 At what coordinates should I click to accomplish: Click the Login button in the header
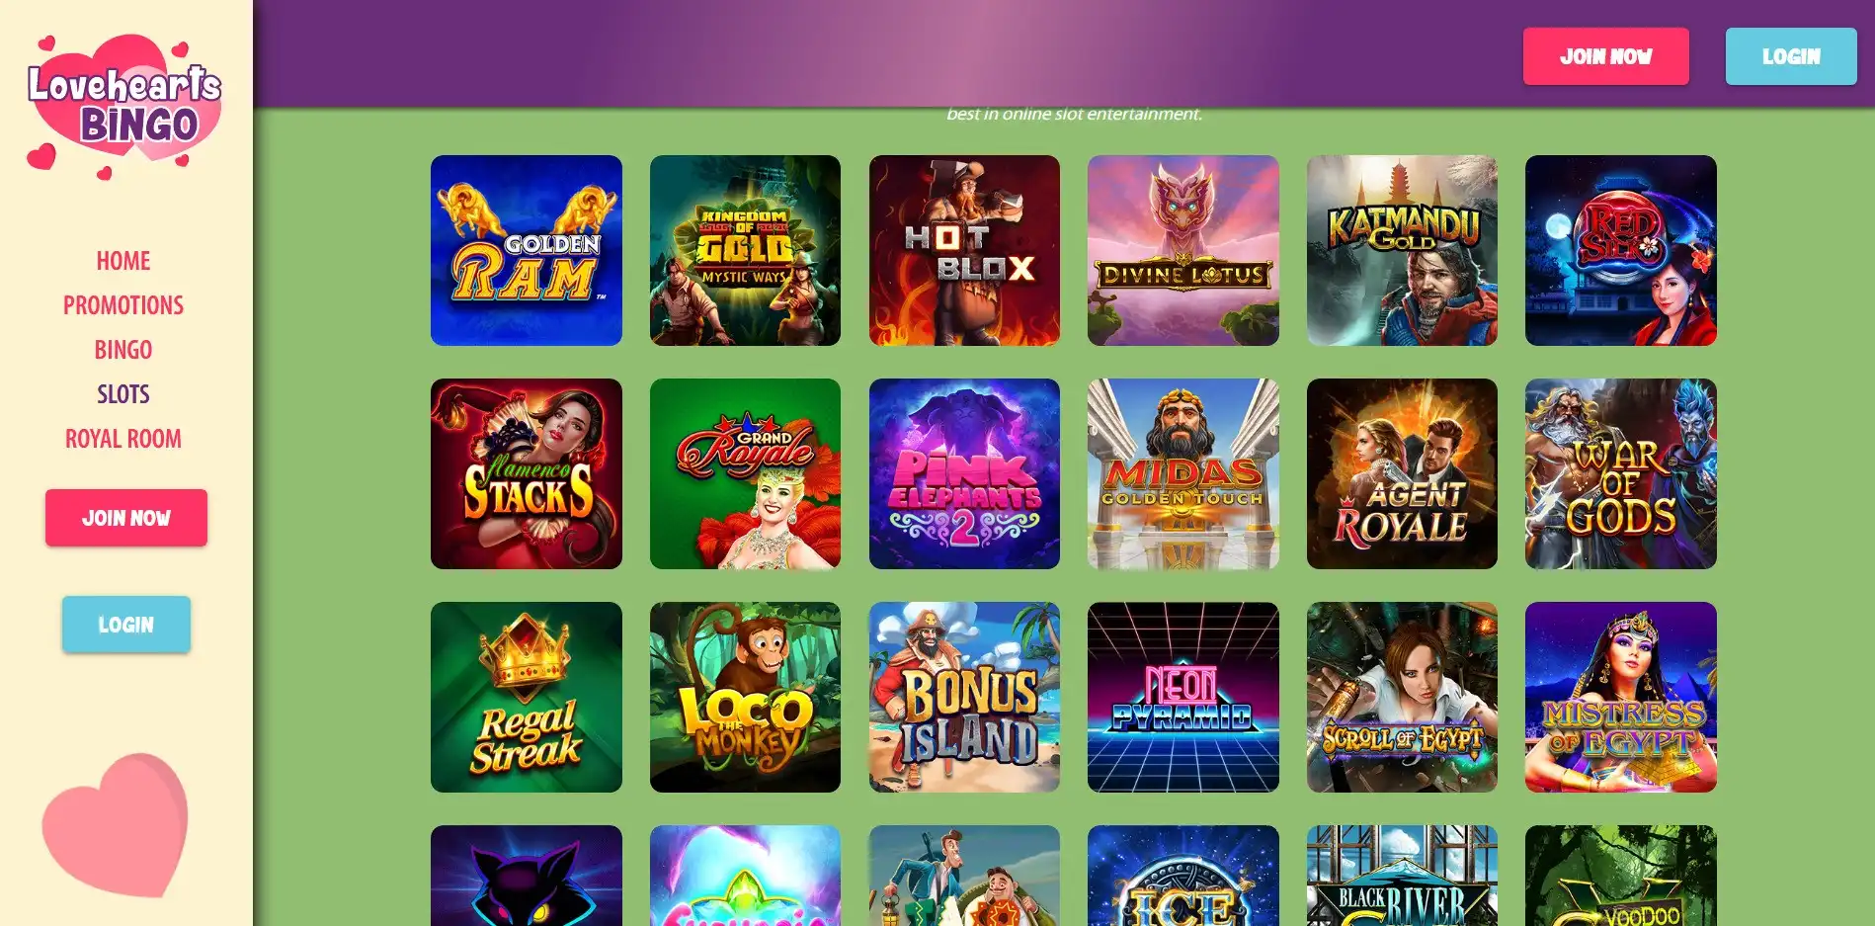[1791, 56]
